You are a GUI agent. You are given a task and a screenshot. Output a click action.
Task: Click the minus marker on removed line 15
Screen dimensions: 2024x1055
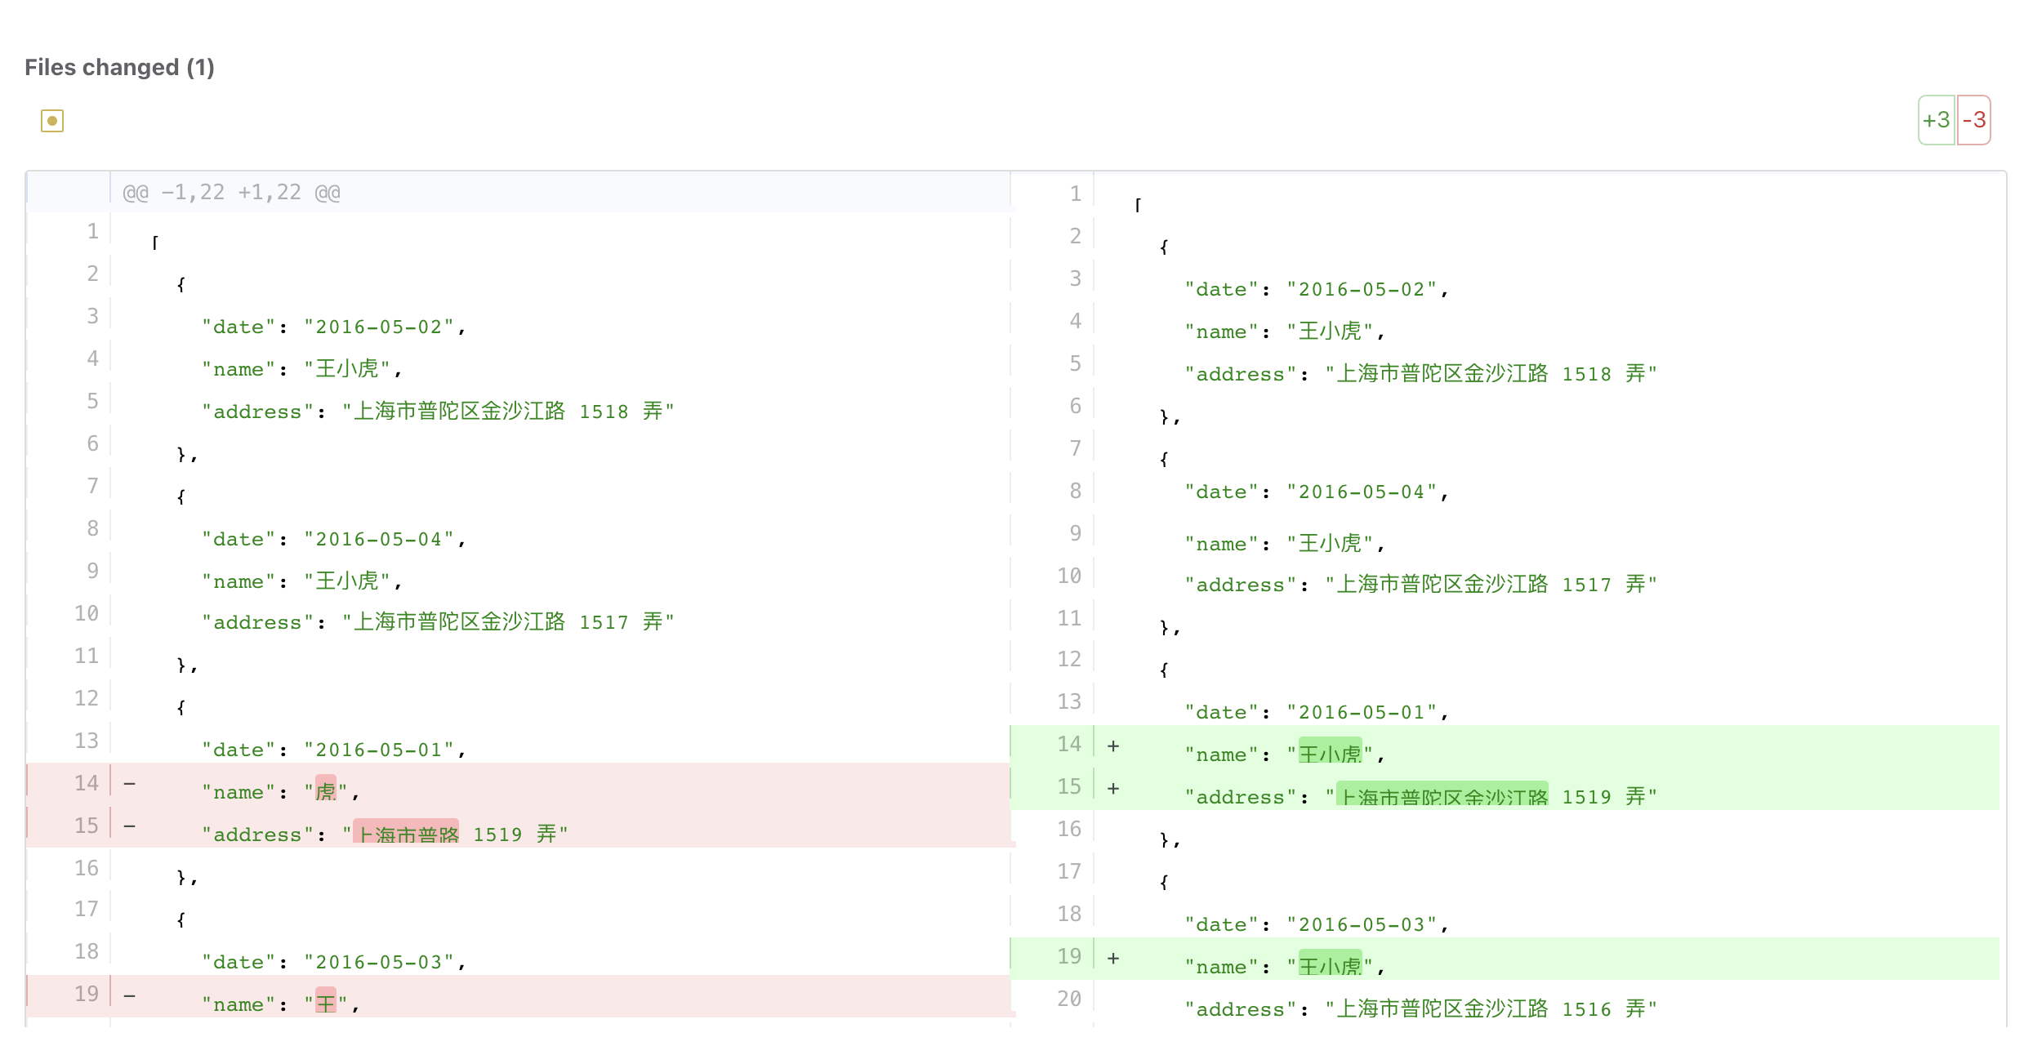pyautogui.click(x=130, y=826)
